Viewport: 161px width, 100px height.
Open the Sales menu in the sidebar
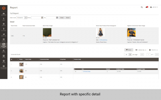(x=4, y=19)
